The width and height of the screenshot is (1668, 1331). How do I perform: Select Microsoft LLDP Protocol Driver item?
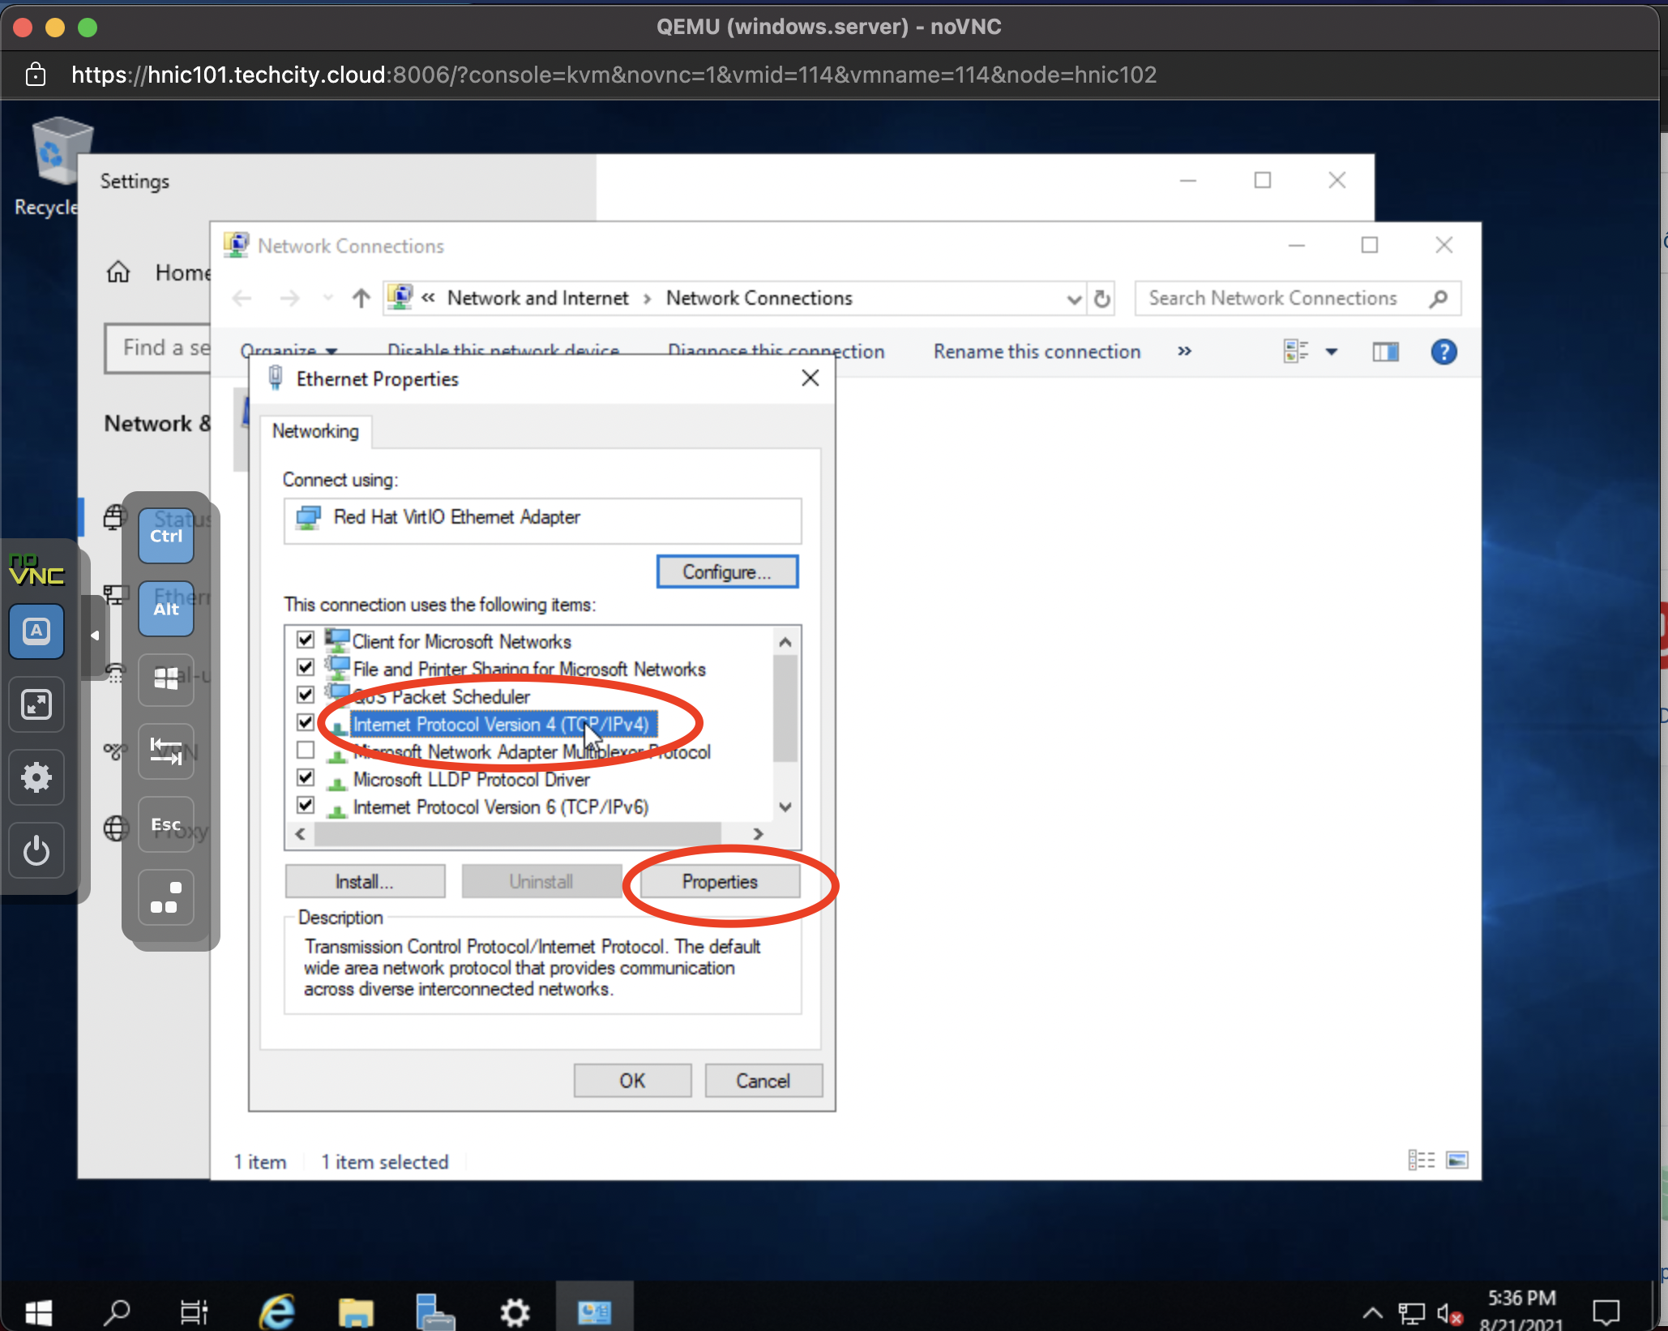pos(471,779)
